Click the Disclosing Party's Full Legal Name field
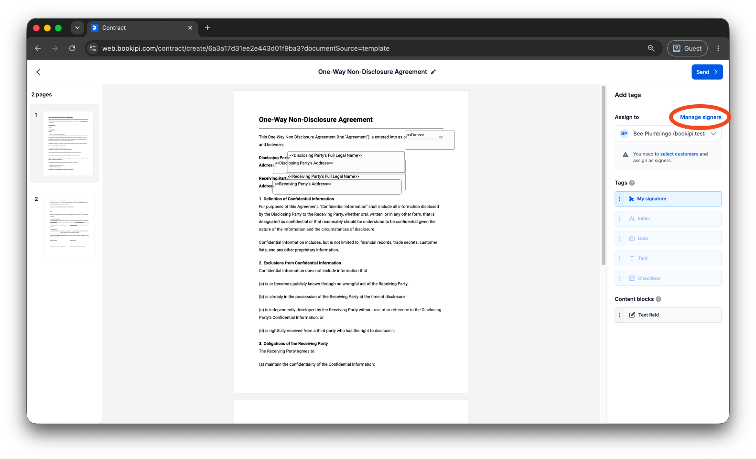The image size is (756, 459). (345, 155)
